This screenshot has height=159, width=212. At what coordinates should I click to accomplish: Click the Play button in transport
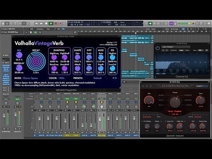51,23
